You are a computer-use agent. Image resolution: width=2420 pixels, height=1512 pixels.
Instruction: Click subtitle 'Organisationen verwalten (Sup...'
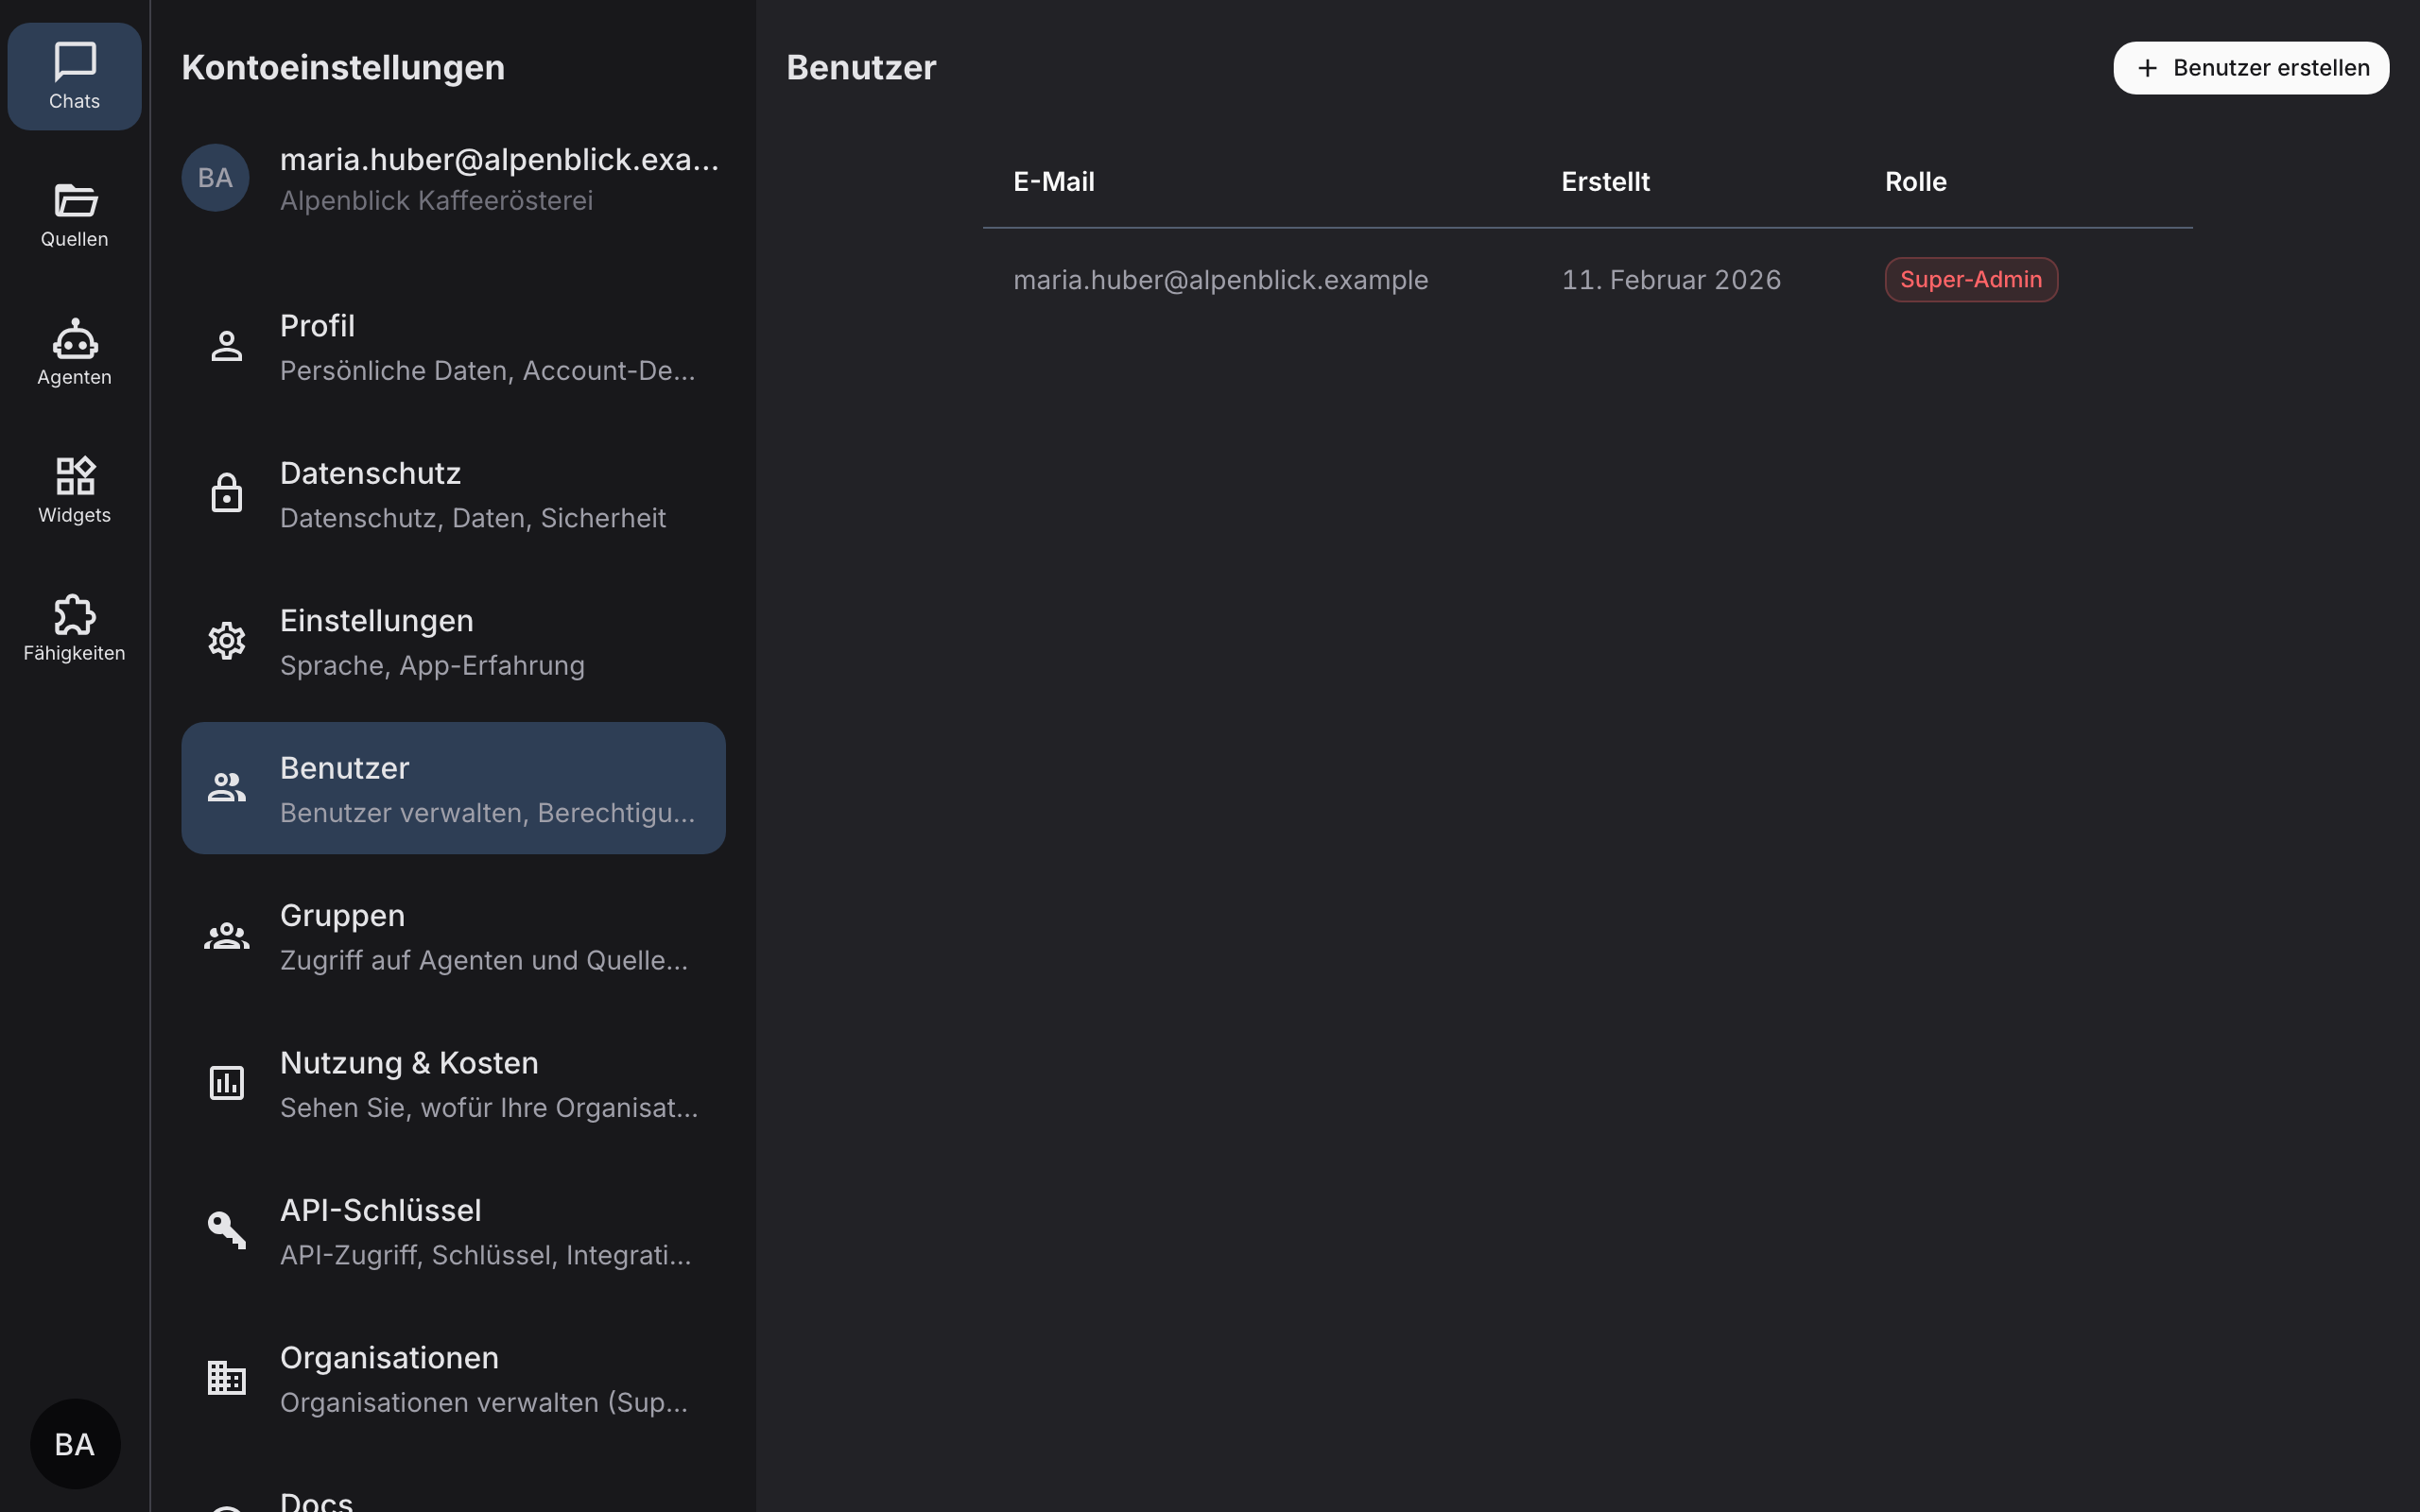pyautogui.click(x=484, y=1403)
